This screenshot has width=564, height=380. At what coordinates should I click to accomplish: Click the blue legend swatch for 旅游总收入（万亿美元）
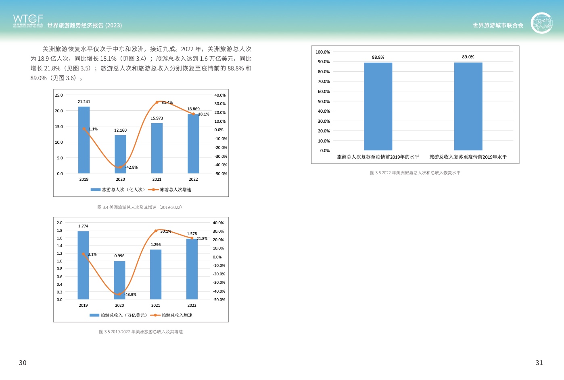point(94,315)
